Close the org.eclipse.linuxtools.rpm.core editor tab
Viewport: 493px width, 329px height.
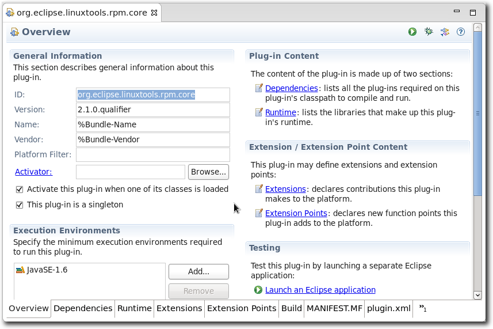tap(153, 12)
